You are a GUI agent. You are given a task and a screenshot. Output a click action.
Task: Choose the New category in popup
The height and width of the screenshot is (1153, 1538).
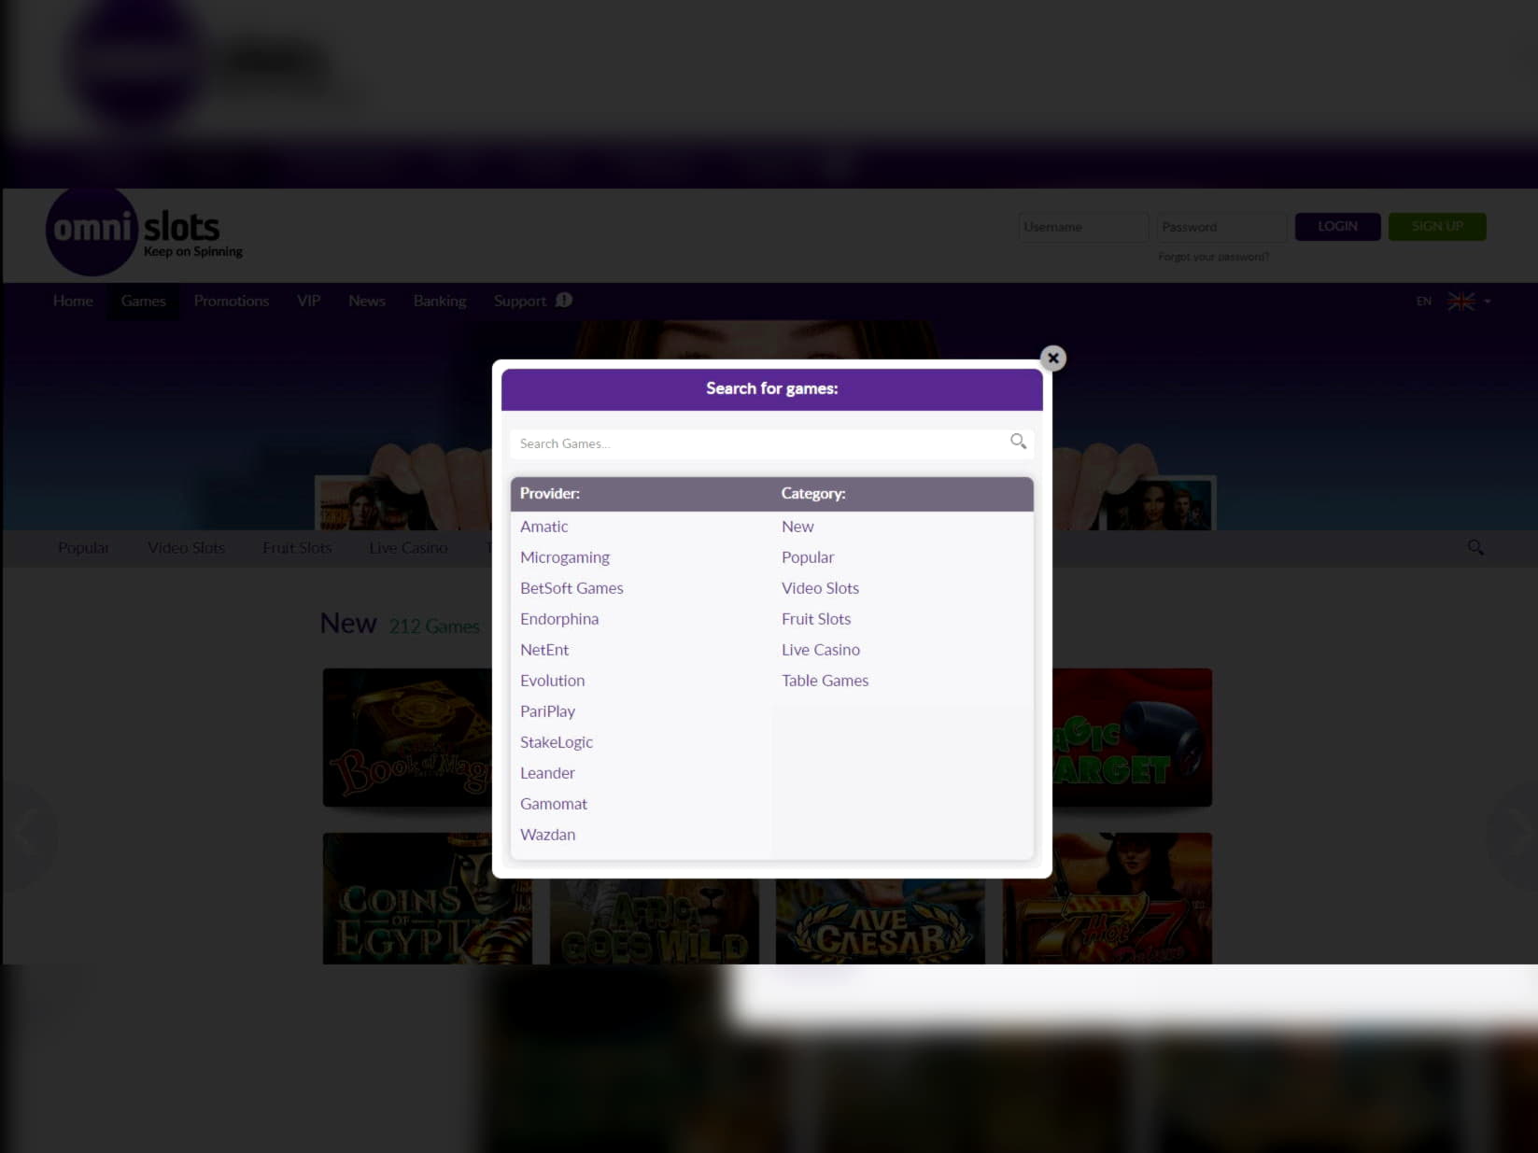[x=797, y=527]
